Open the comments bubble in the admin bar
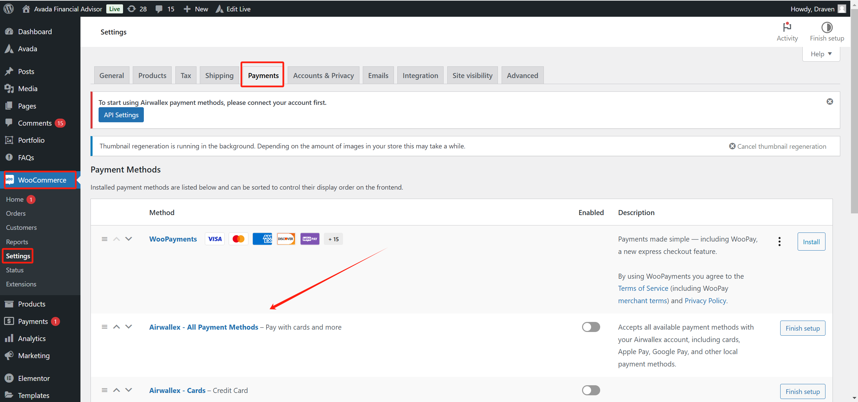Image resolution: width=858 pixels, height=402 pixels. [x=159, y=9]
